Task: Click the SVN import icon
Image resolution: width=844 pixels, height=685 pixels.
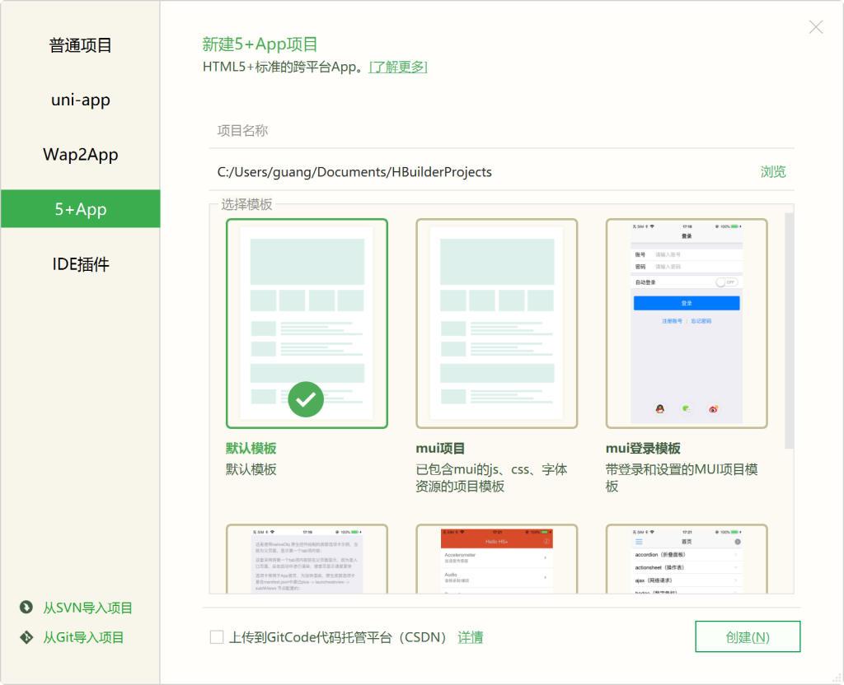Action: [26, 608]
